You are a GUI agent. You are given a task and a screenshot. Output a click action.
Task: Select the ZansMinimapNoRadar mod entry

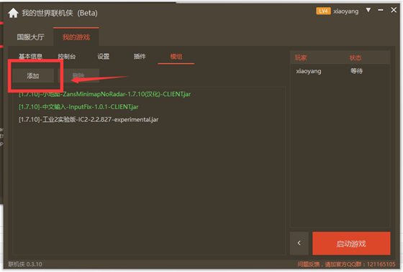point(104,94)
